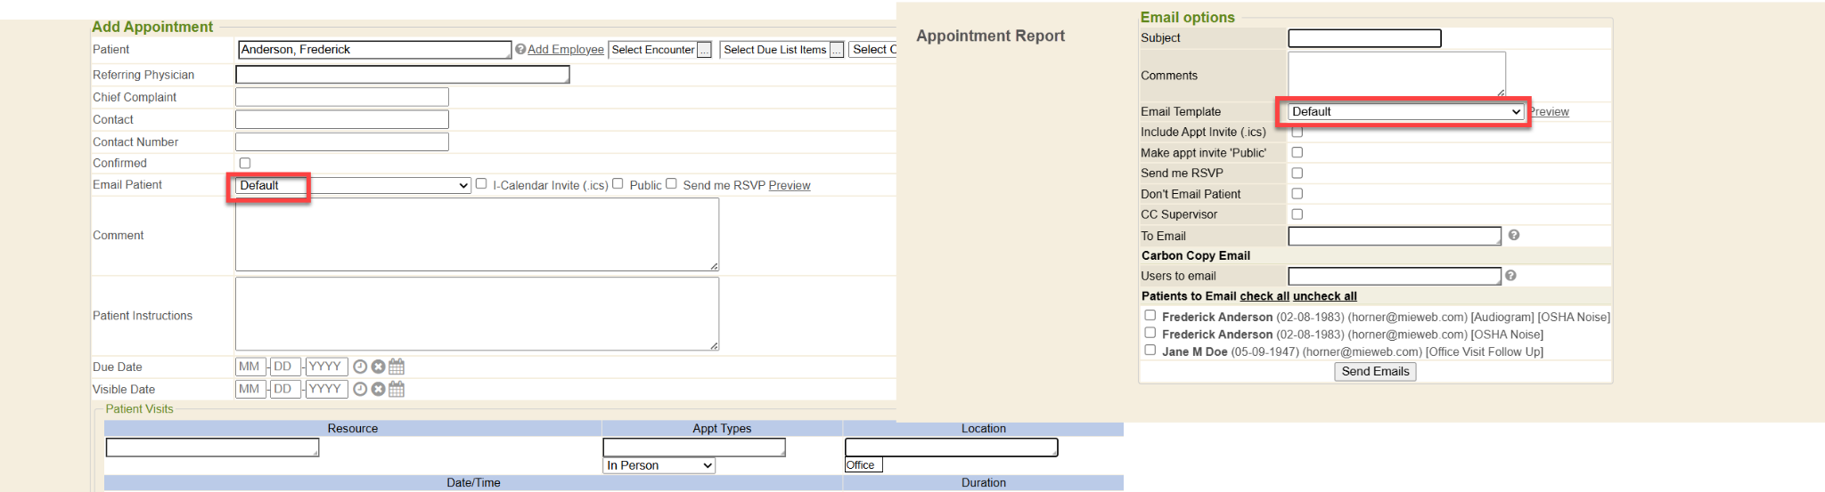Click help icon next to Users to email

tap(1510, 276)
